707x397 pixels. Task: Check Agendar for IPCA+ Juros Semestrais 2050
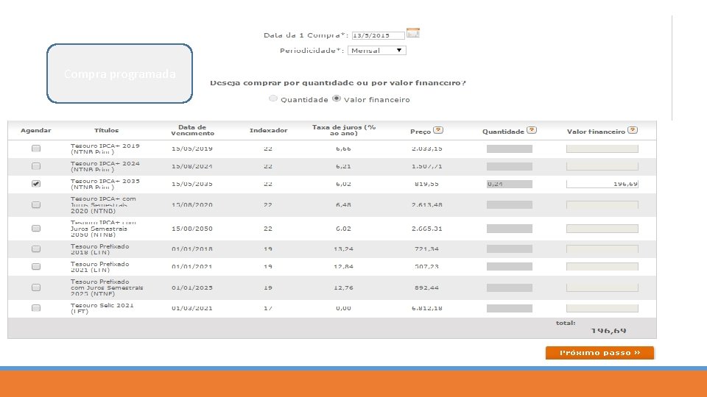36,229
